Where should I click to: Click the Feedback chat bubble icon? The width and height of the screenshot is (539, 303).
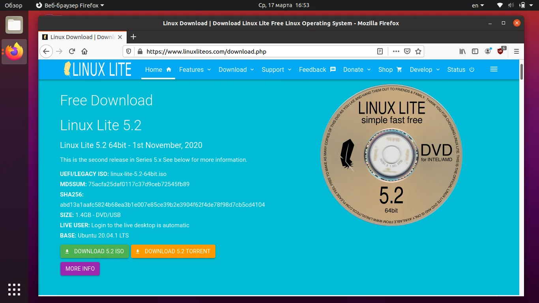[333, 69]
